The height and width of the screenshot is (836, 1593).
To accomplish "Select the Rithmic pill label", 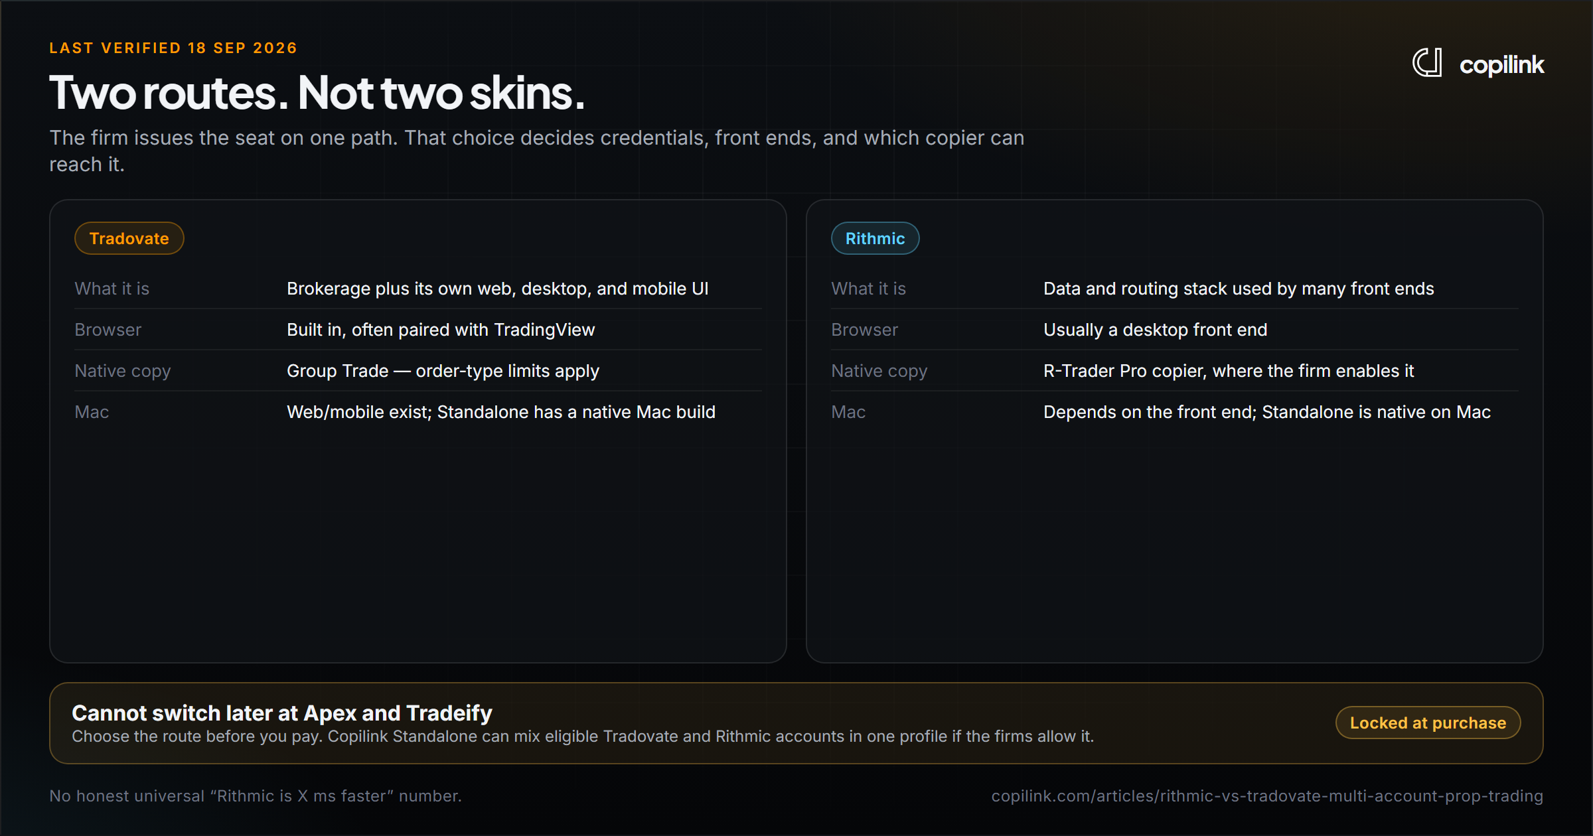I will (x=875, y=238).
